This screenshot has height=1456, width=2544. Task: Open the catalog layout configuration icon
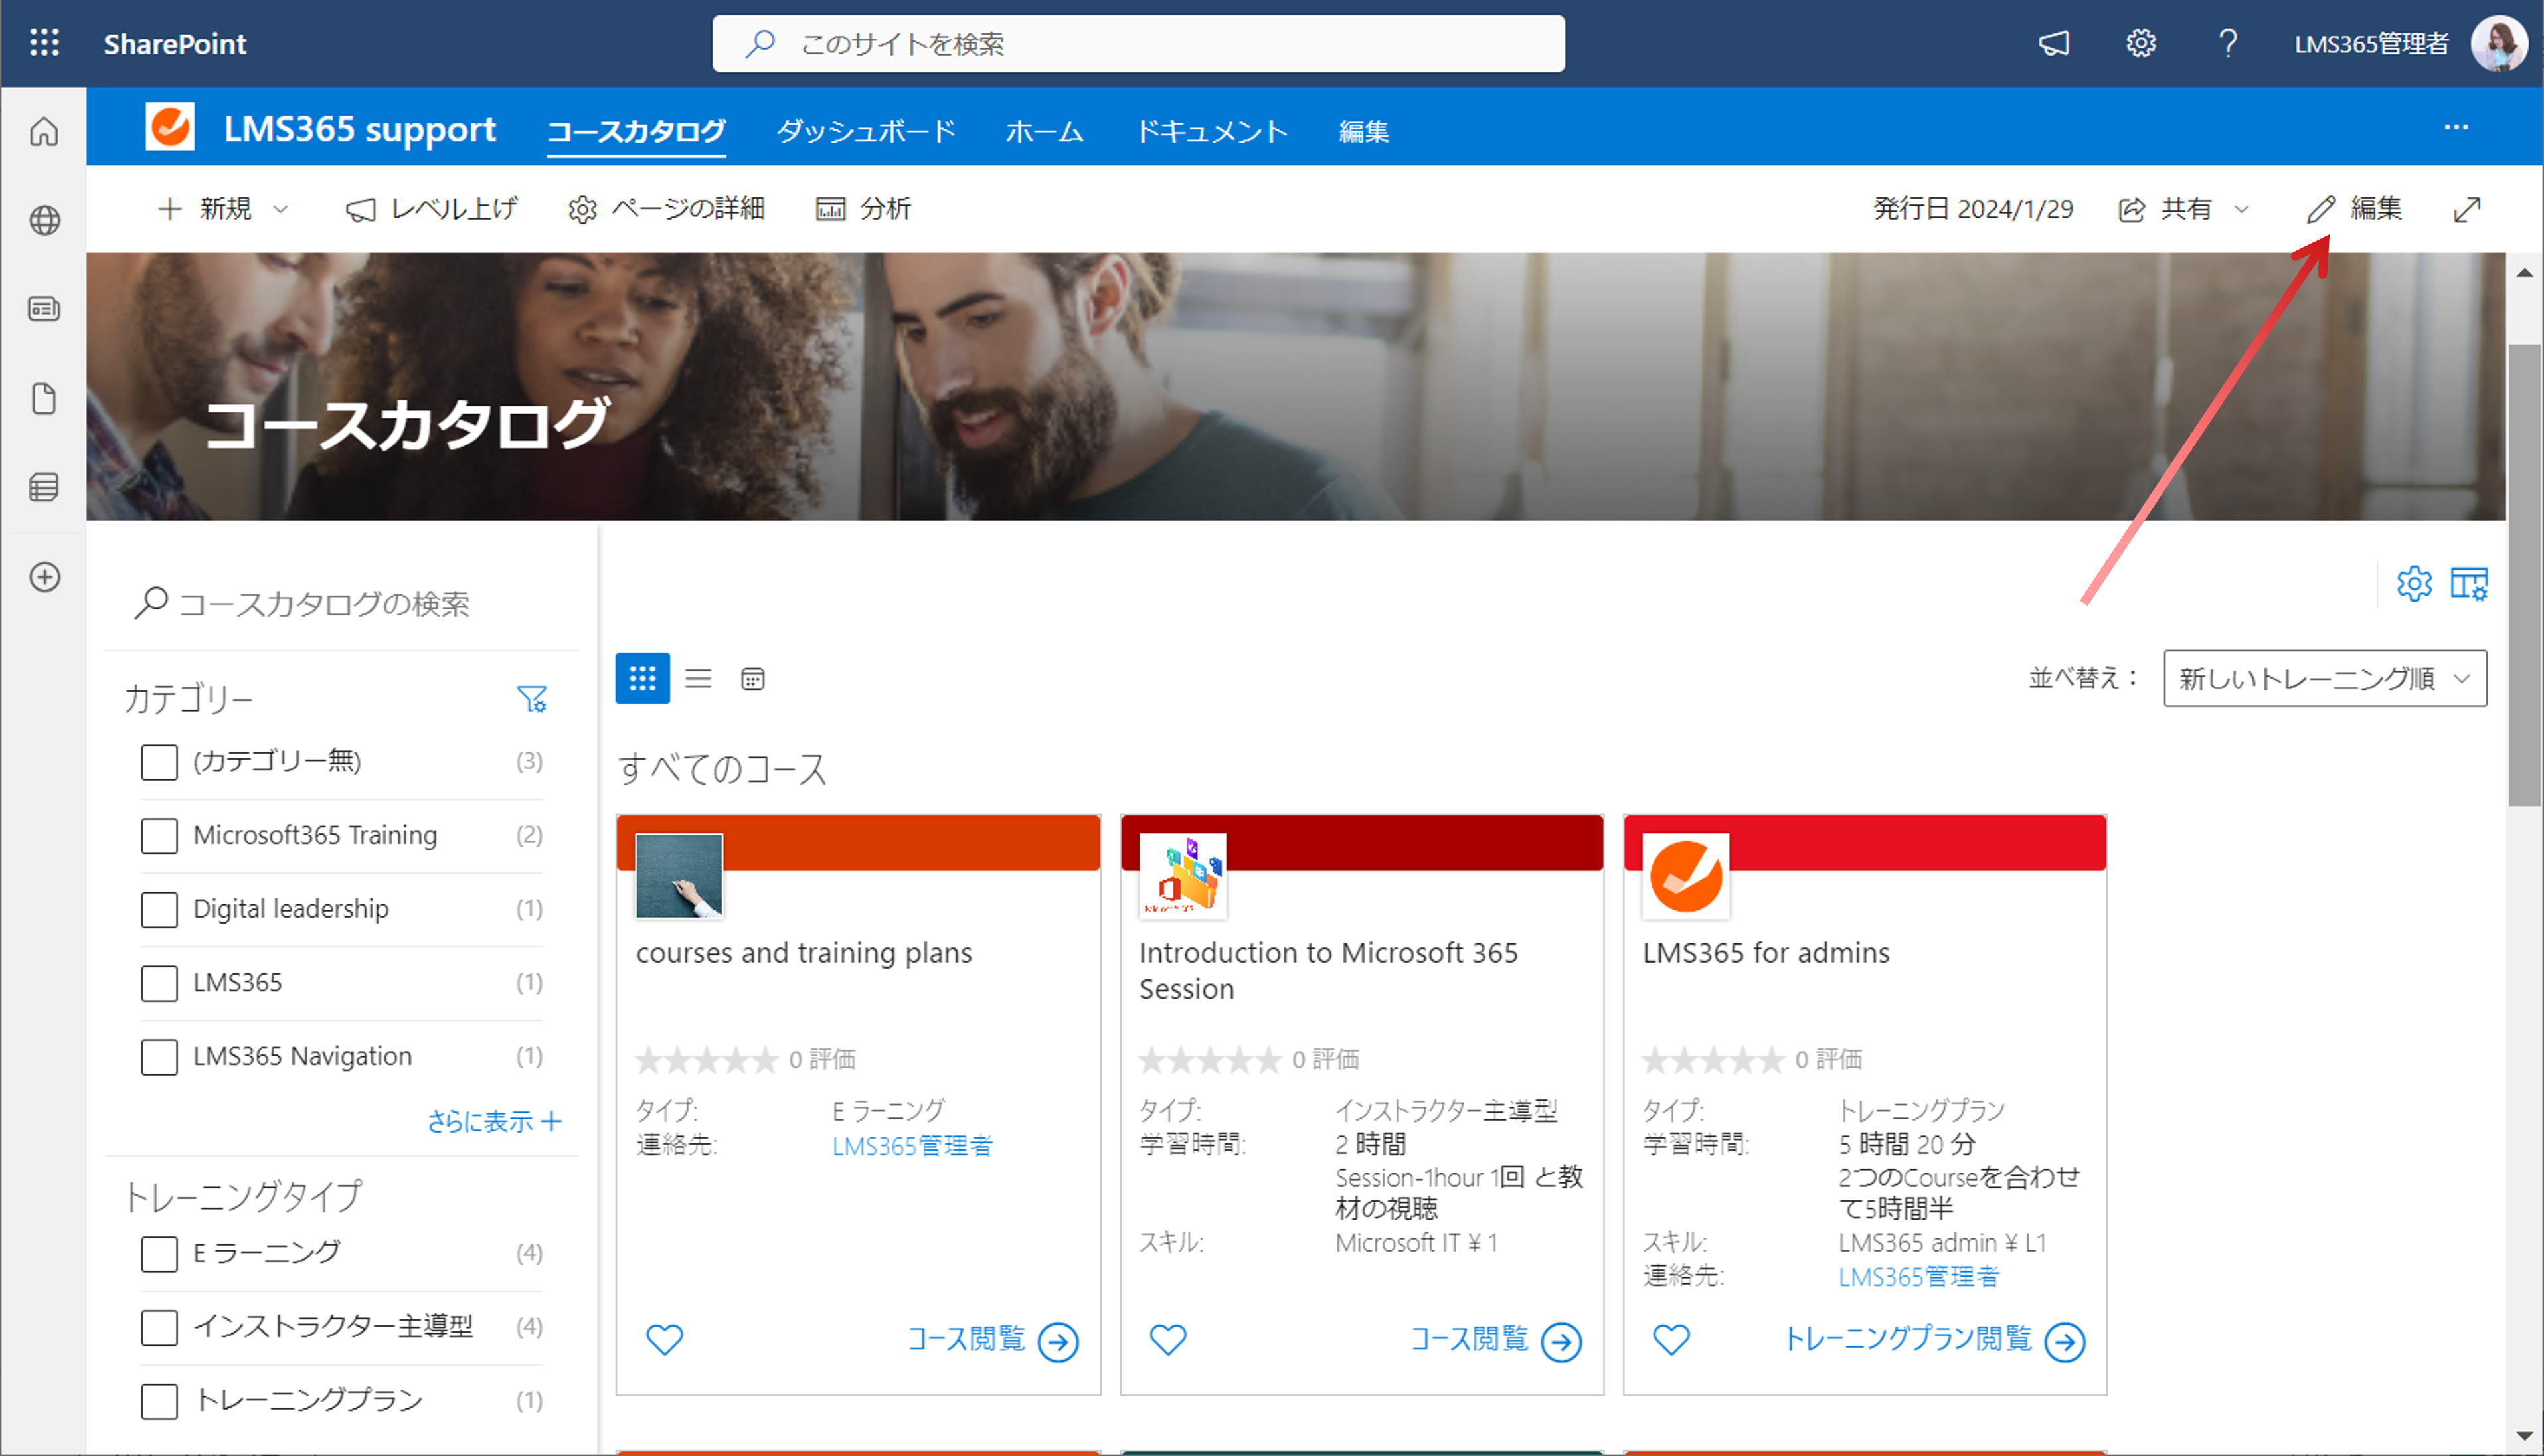2468,583
